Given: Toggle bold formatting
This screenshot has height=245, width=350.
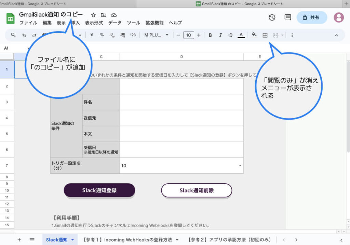Looking at the screenshot, I should pyautogui.click(x=210, y=35).
